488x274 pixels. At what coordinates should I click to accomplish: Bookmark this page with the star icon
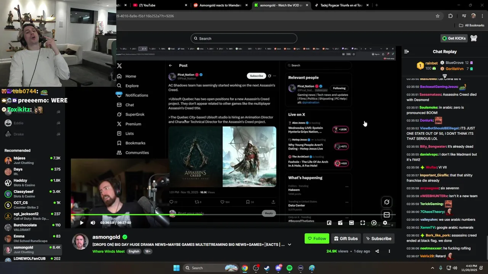pos(438,16)
